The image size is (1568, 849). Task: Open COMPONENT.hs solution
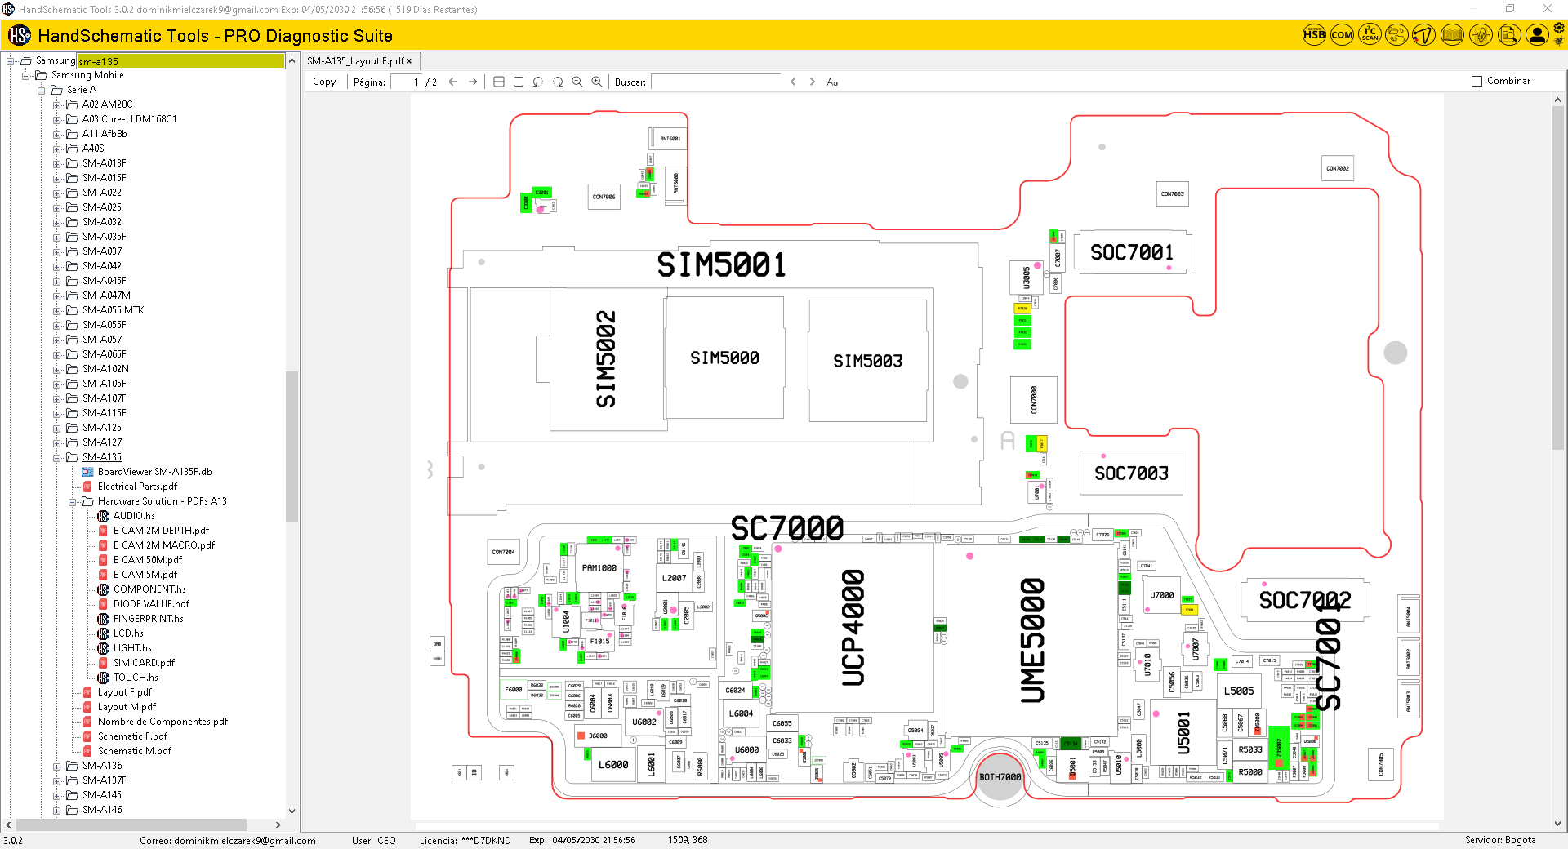[149, 589]
